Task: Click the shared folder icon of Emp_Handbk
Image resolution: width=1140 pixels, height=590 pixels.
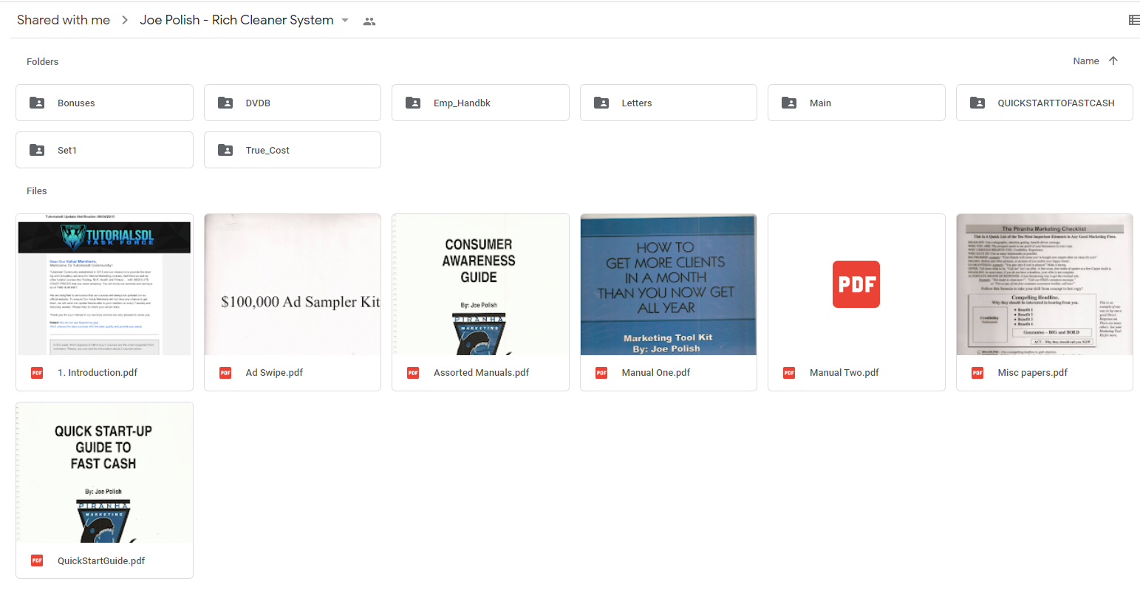Action: click(413, 103)
